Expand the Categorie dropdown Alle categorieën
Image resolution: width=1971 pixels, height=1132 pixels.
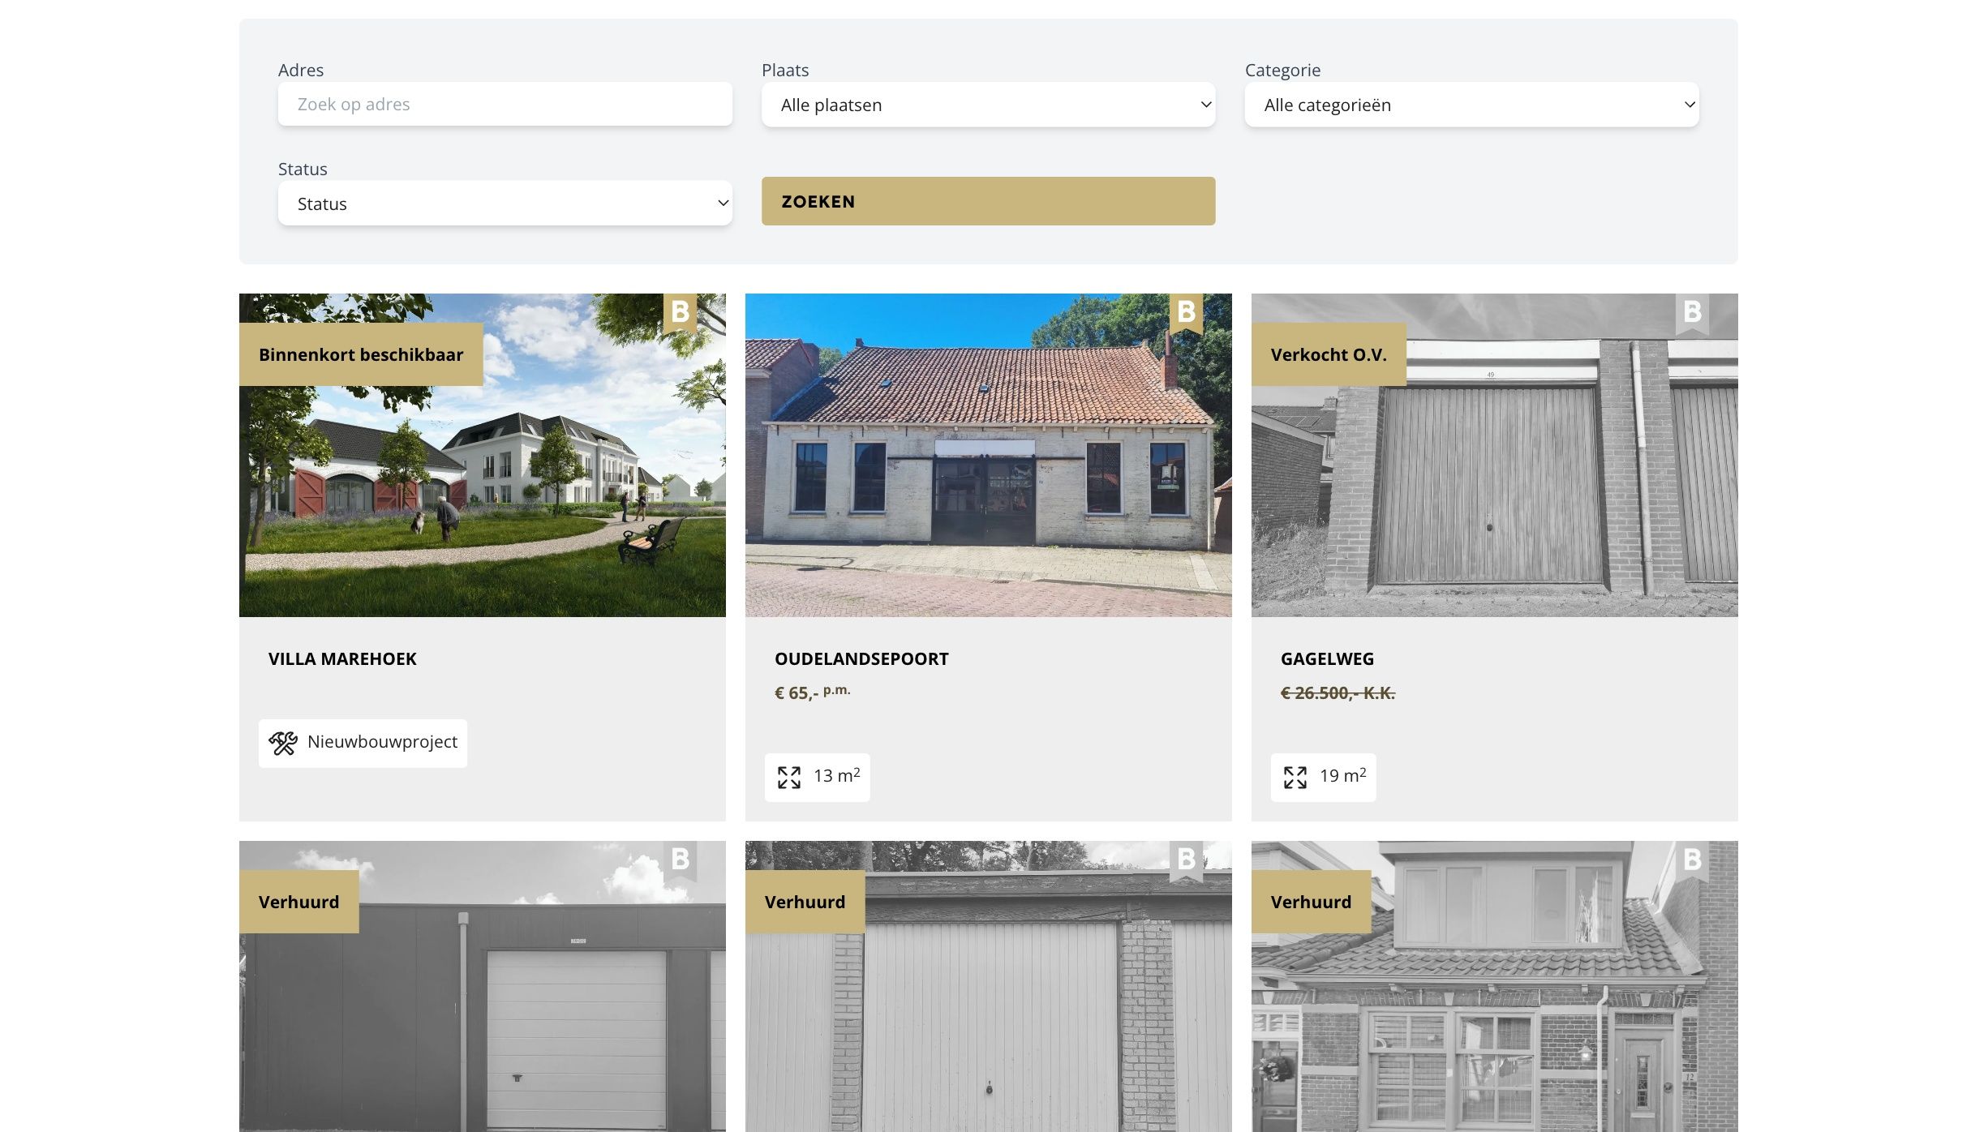[x=1471, y=105]
